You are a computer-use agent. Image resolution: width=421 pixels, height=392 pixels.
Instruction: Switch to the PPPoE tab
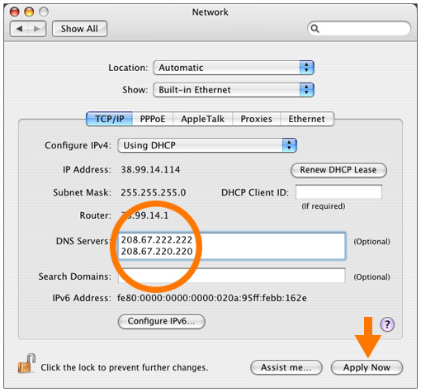(153, 119)
